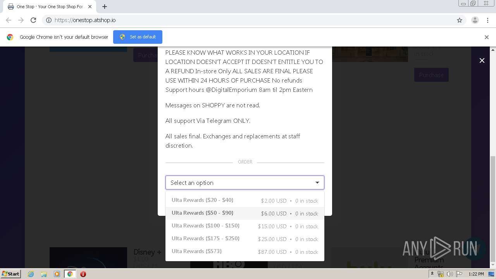The height and width of the screenshot is (279, 496).
Task: Click the $2.00 USD price
Action: click(x=274, y=201)
